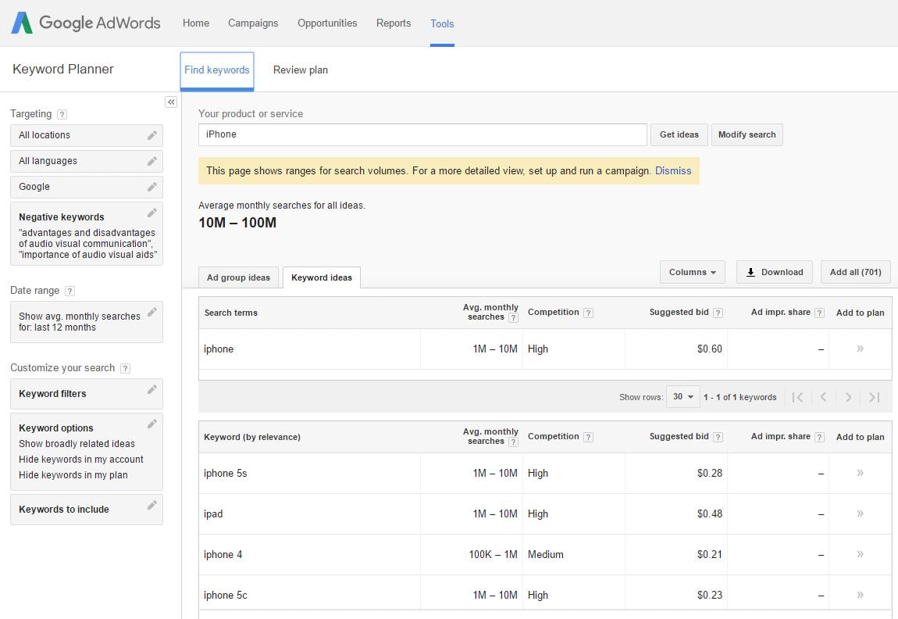Open the Reports section in the top navigation
The width and height of the screenshot is (898, 619).
click(394, 23)
